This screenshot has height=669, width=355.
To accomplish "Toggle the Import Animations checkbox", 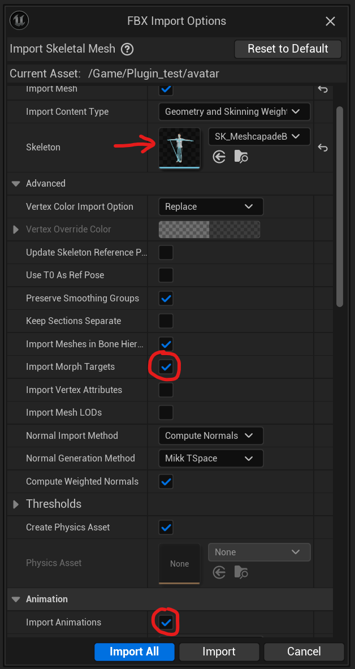I will [x=166, y=623].
